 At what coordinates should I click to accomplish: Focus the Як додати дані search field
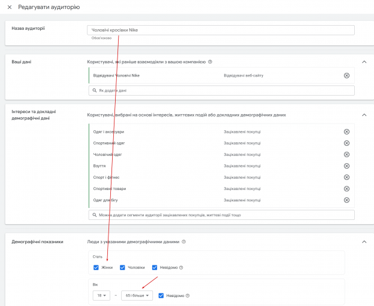221,91
